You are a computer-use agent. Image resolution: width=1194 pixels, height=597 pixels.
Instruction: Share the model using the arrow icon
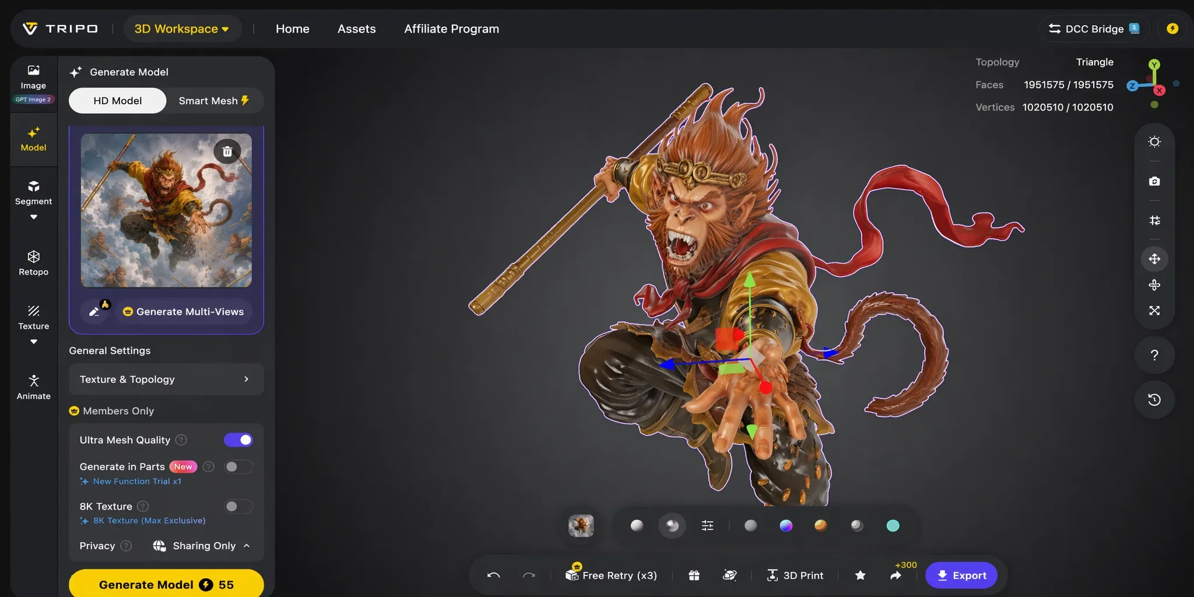click(x=895, y=575)
